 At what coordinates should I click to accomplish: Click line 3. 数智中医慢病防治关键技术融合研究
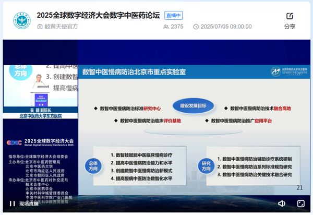(x=255, y=175)
